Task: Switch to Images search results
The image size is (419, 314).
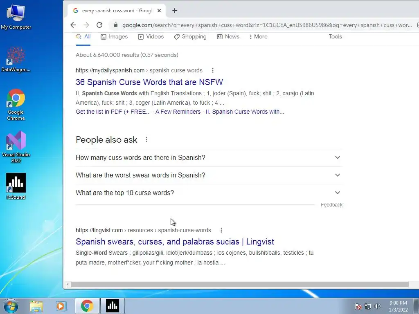Action: pyautogui.click(x=114, y=37)
